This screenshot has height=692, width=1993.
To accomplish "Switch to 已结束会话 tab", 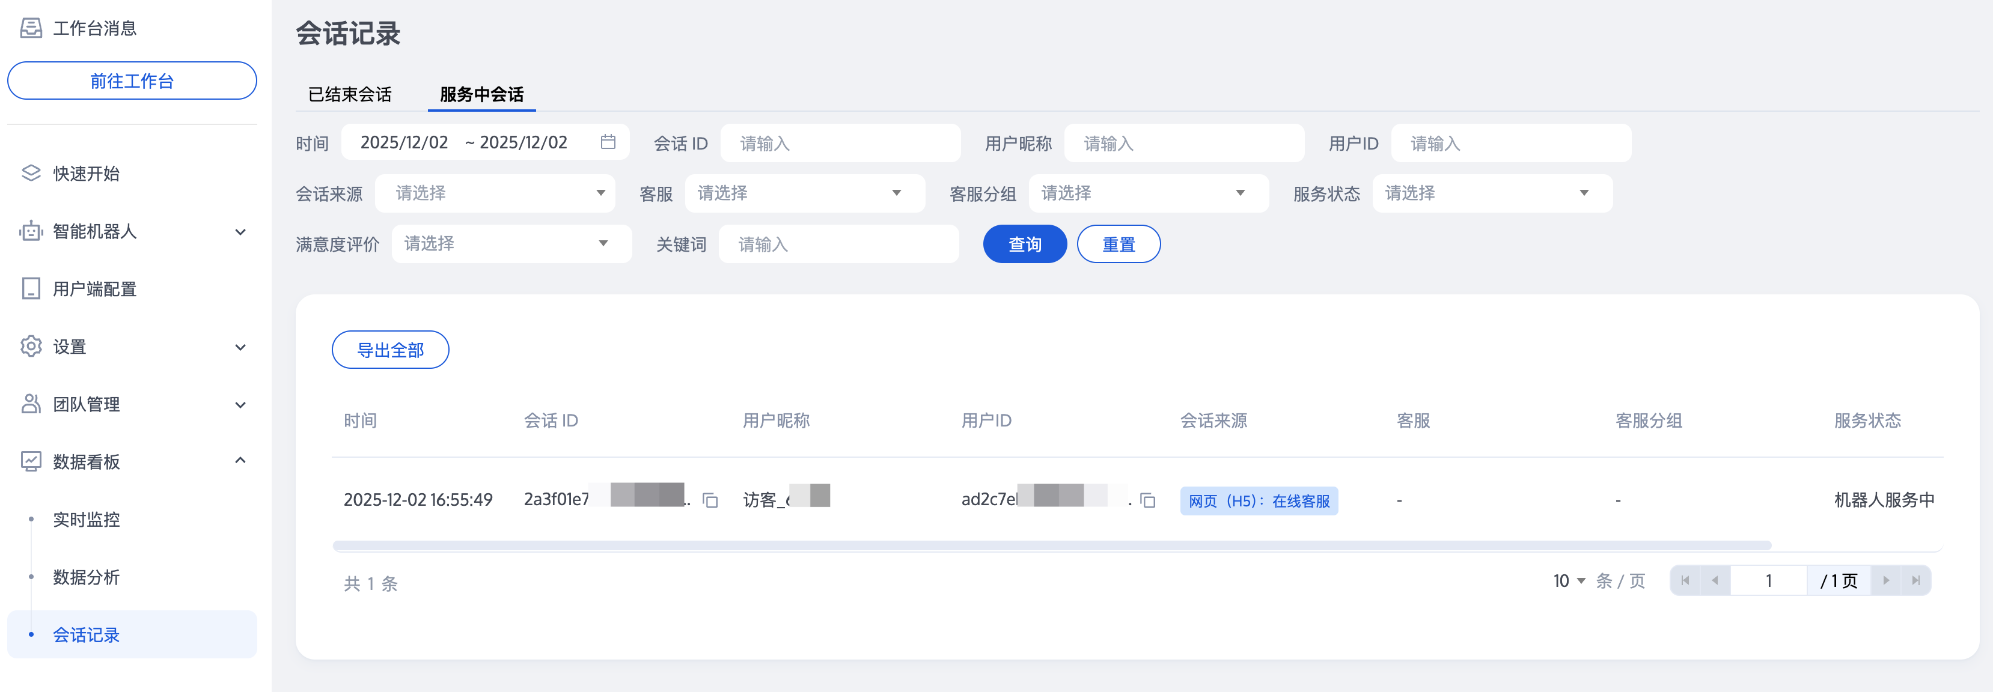I will 350,94.
